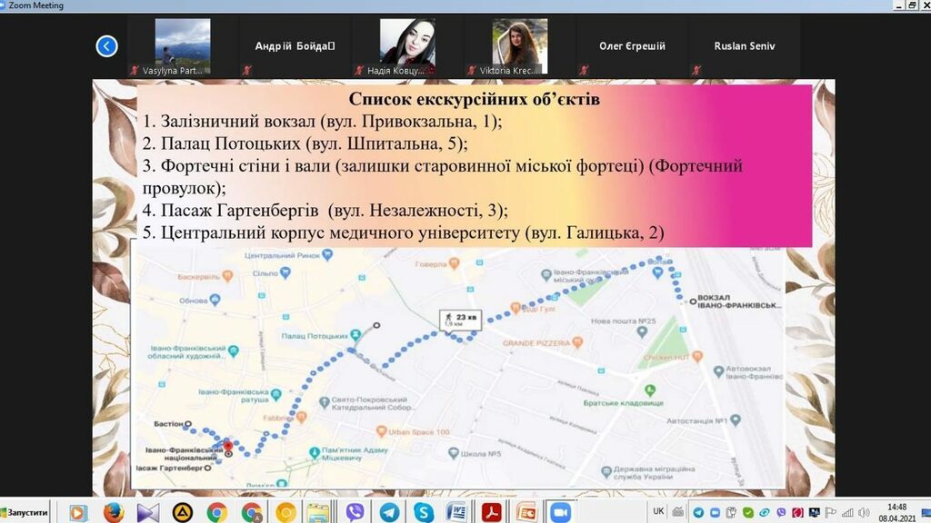The image size is (931, 523).
Task: Open Viber from the taskbar
Action: (355, 513)
